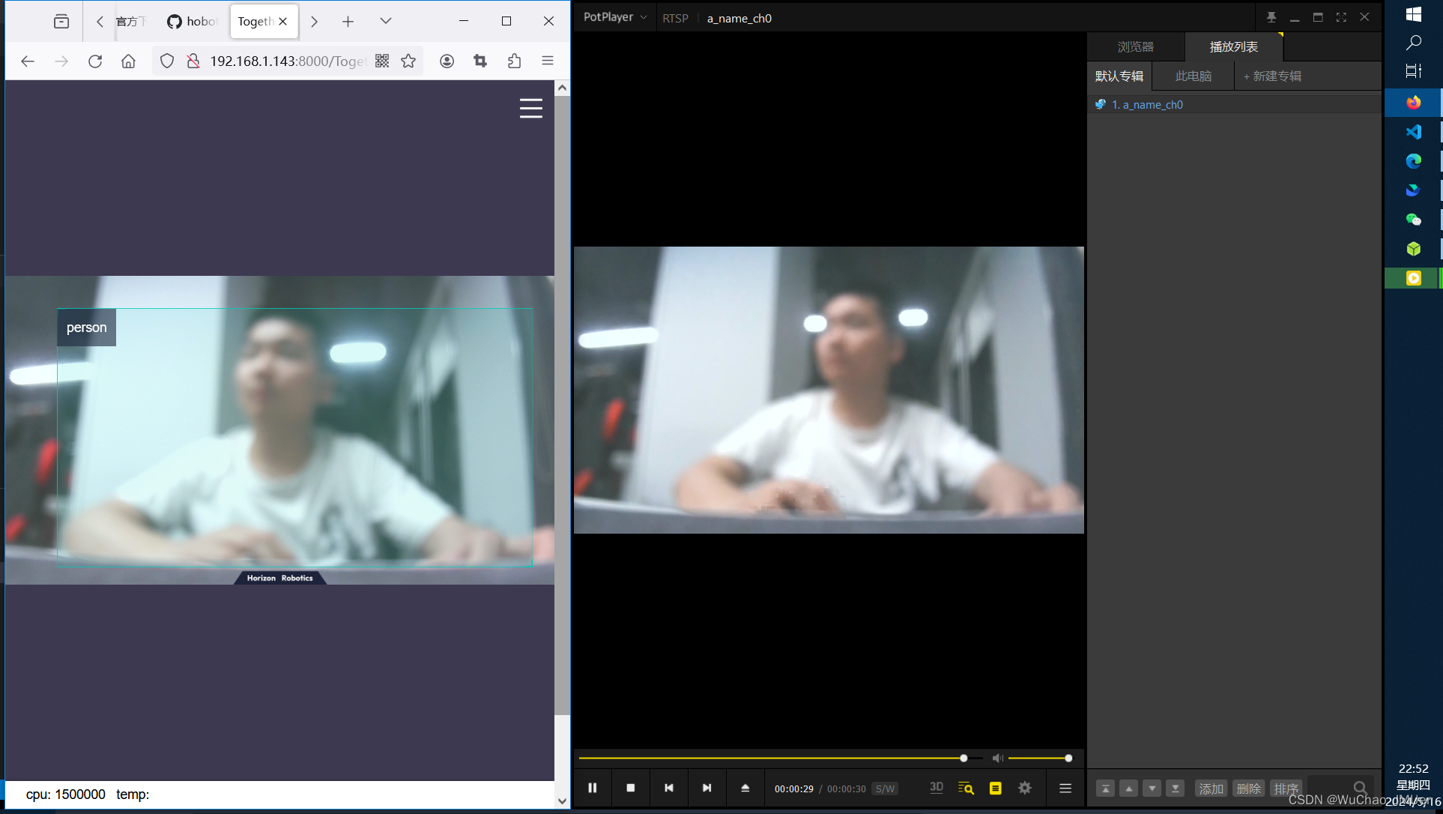Open the playback search/seek icon

(x=966, y=788)
